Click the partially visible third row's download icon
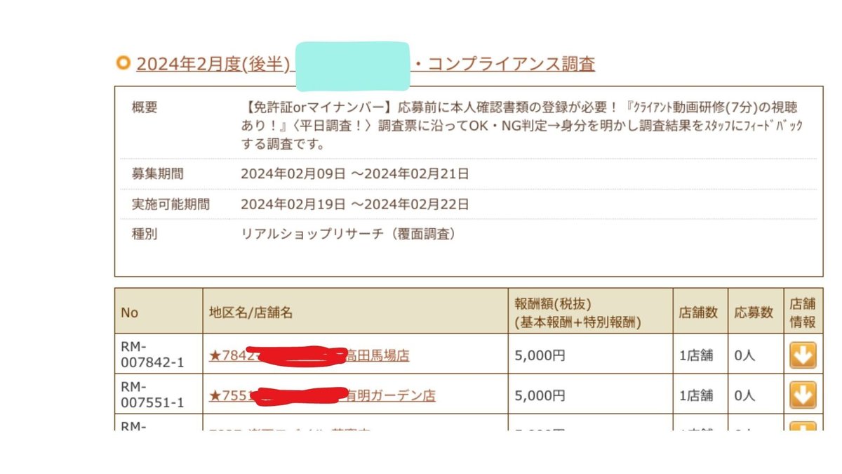This screenshot has width=842, height=474. [803, 426]
